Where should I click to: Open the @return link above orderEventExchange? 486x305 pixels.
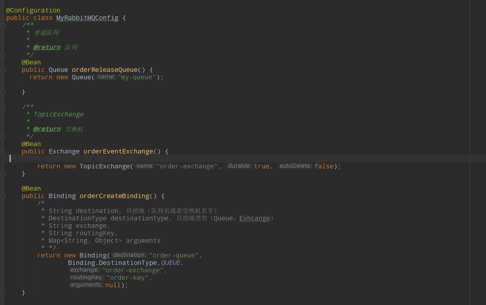47,129
